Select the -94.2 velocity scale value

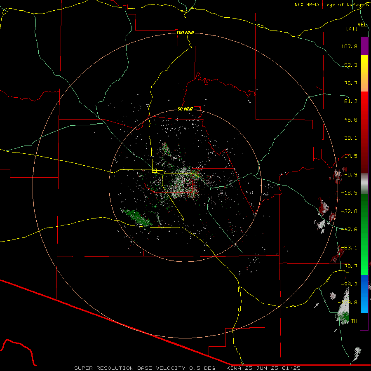point(349,284)
